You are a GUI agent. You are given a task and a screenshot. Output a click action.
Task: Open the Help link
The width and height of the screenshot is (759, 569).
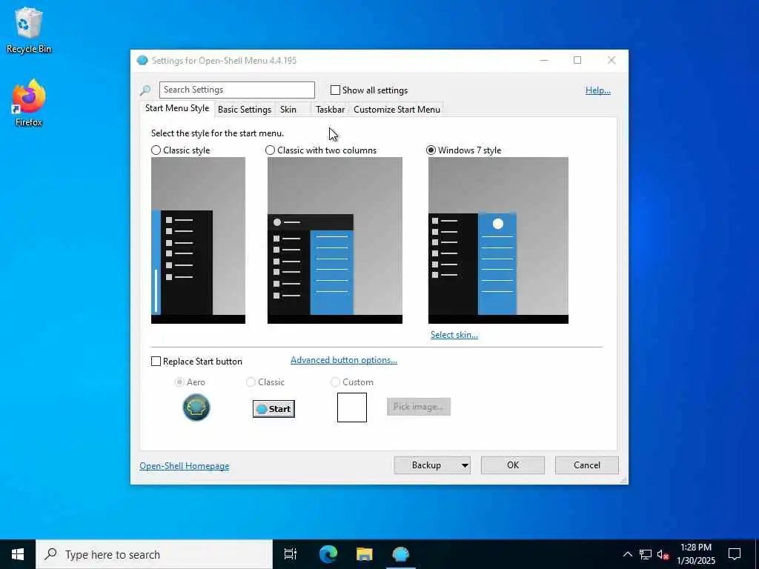click(598, 90)
